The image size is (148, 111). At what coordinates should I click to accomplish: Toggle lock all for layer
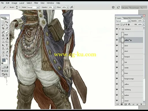click(129, 25)
